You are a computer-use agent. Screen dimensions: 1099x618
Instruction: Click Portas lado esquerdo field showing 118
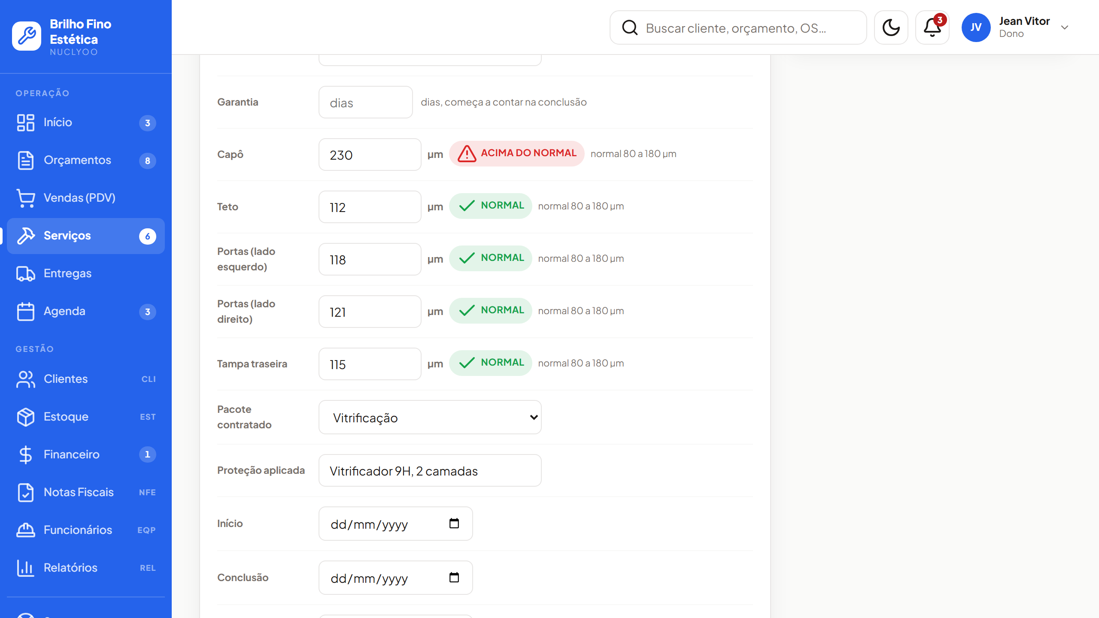[x=370, y=259]
